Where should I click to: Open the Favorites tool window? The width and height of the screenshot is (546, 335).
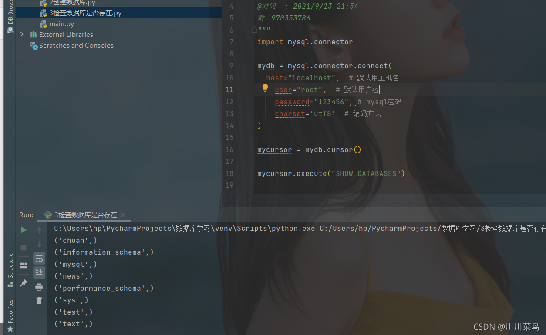tap(10, 315)
